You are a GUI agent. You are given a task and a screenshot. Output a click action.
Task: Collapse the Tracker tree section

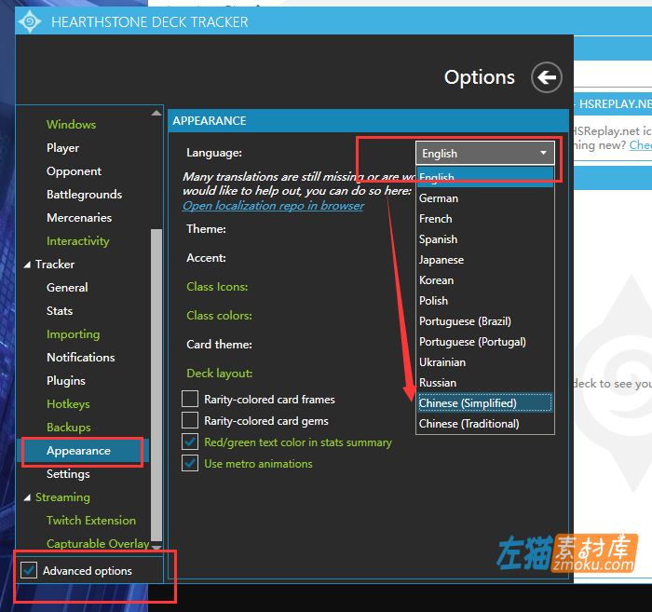click(x=26, y=265)
